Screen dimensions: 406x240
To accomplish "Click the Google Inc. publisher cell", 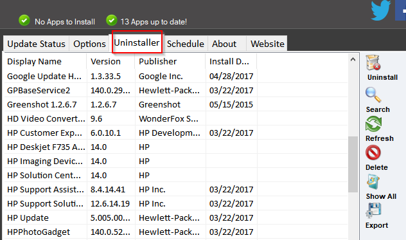I will (x=161, y=77).
